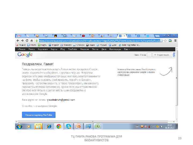Go forward in browser history
Screen dimensions: 193x145
pyautogui.click(x=22, y=41)
